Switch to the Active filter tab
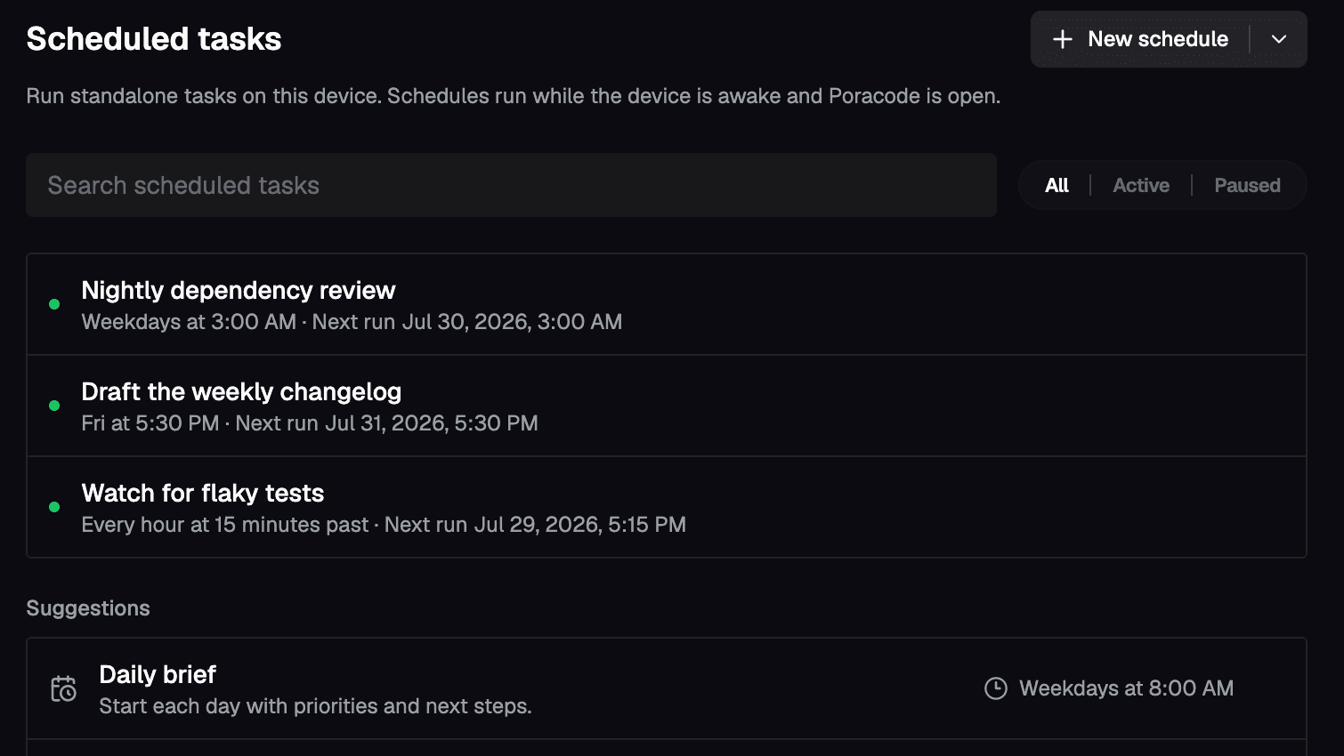The height and width of the screenshot is (756, 1344). 1141,185
